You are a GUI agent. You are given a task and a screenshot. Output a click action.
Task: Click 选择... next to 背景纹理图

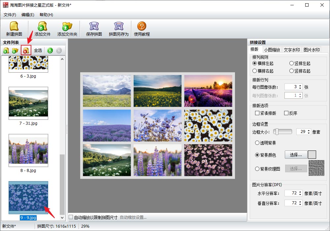(296, 169)
